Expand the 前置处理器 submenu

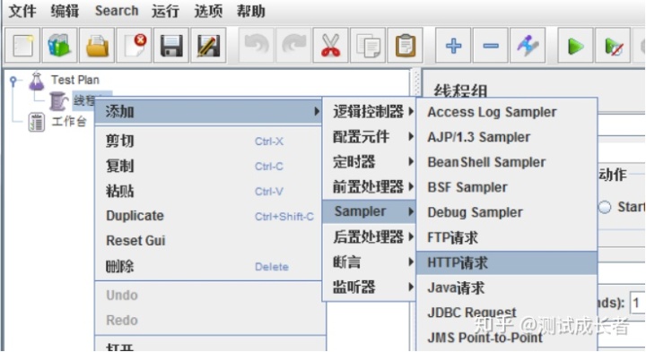pyautogui.click(x=369, y=186)
